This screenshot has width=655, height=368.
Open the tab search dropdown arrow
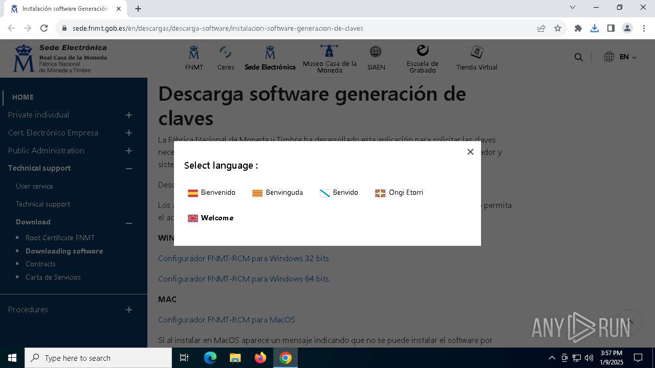[x=573, y=7]
